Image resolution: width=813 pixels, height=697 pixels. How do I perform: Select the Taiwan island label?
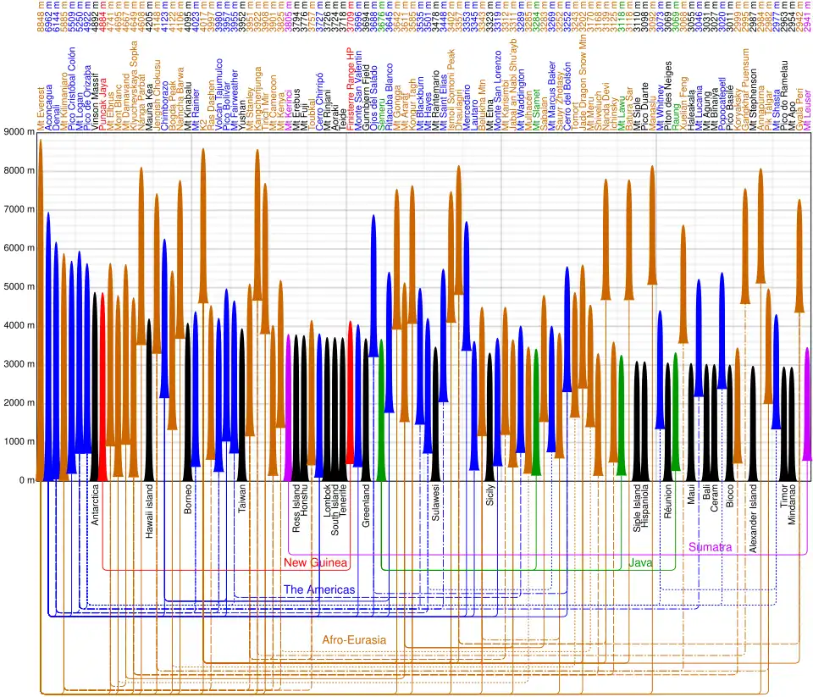tap(242, 500)
